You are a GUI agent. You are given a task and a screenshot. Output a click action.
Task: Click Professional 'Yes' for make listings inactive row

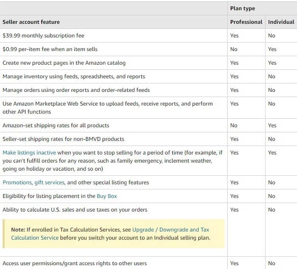[234, 153]
